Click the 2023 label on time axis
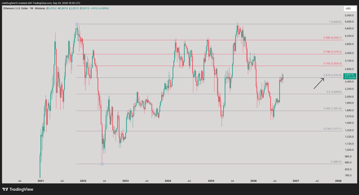This screenshot has width=359, height=195. pos(126,181)
